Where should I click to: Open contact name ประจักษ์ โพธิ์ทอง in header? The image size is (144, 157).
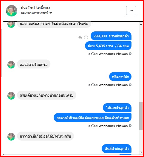click(x=35, y=8)
